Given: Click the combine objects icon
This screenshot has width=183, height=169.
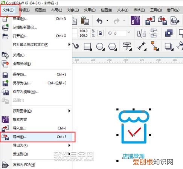Looking at the screenshot, I should (169, 33).
